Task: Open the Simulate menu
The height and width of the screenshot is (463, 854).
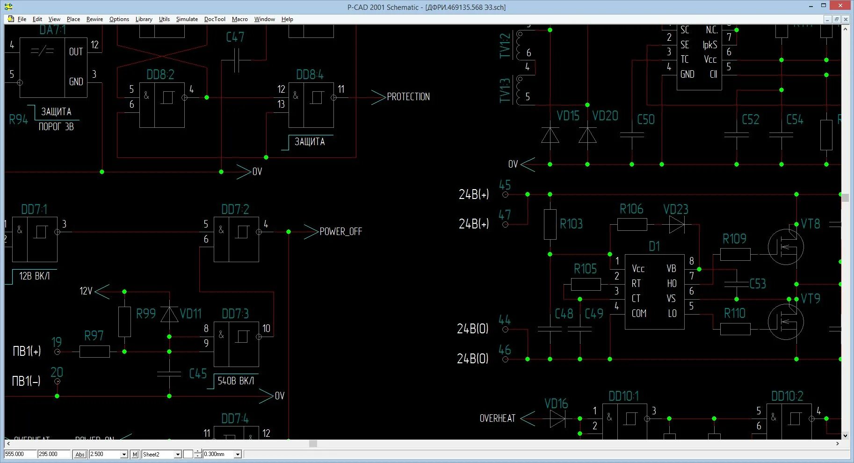Action: (x=187, y=19)
